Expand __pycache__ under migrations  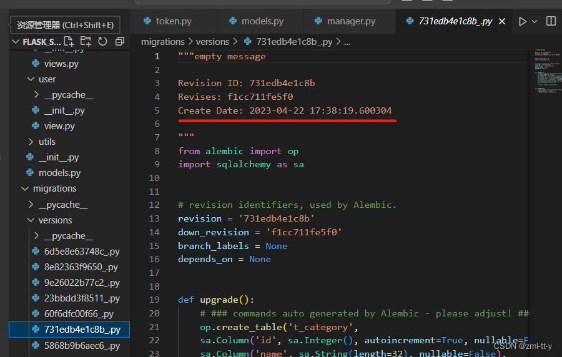pos(31,205)
